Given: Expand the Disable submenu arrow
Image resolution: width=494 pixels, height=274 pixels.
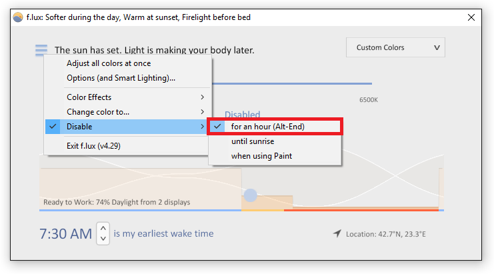Looking at the screenshot, I should click(203, 127).
